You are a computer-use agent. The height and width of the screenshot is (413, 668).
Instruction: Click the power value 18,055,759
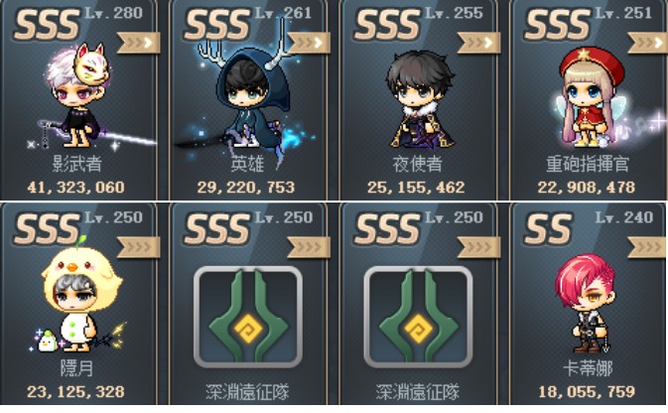point(587,391)
